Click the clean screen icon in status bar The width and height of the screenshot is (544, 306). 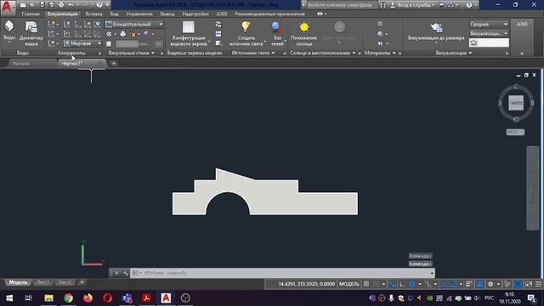point(529,284)
